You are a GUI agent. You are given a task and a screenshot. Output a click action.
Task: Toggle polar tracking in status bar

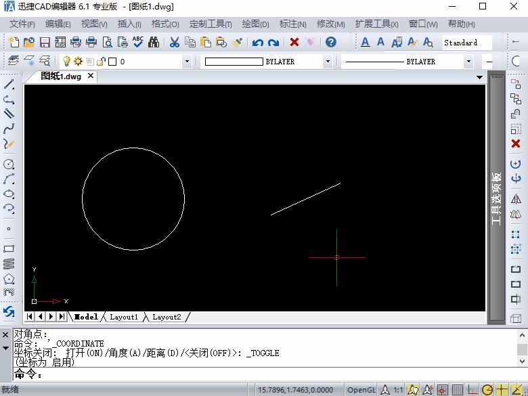[x=487, y=390]
